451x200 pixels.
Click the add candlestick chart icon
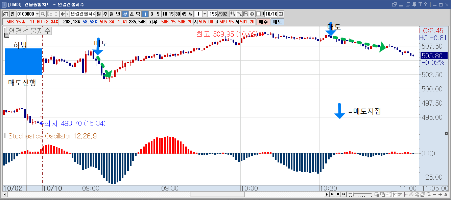tap(233, 14)
